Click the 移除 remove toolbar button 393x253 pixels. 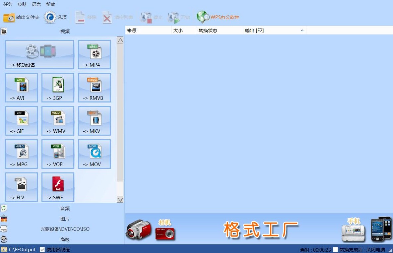[x=86, y=17]
